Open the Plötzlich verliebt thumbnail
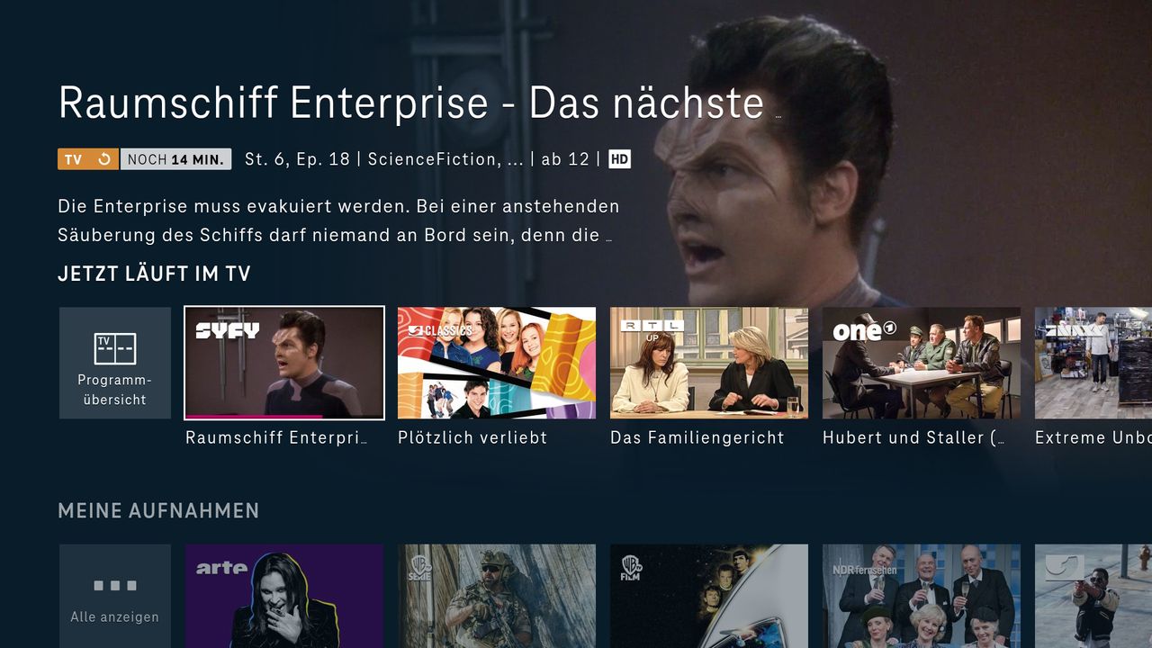1152x648 pixels. [497, 363]
